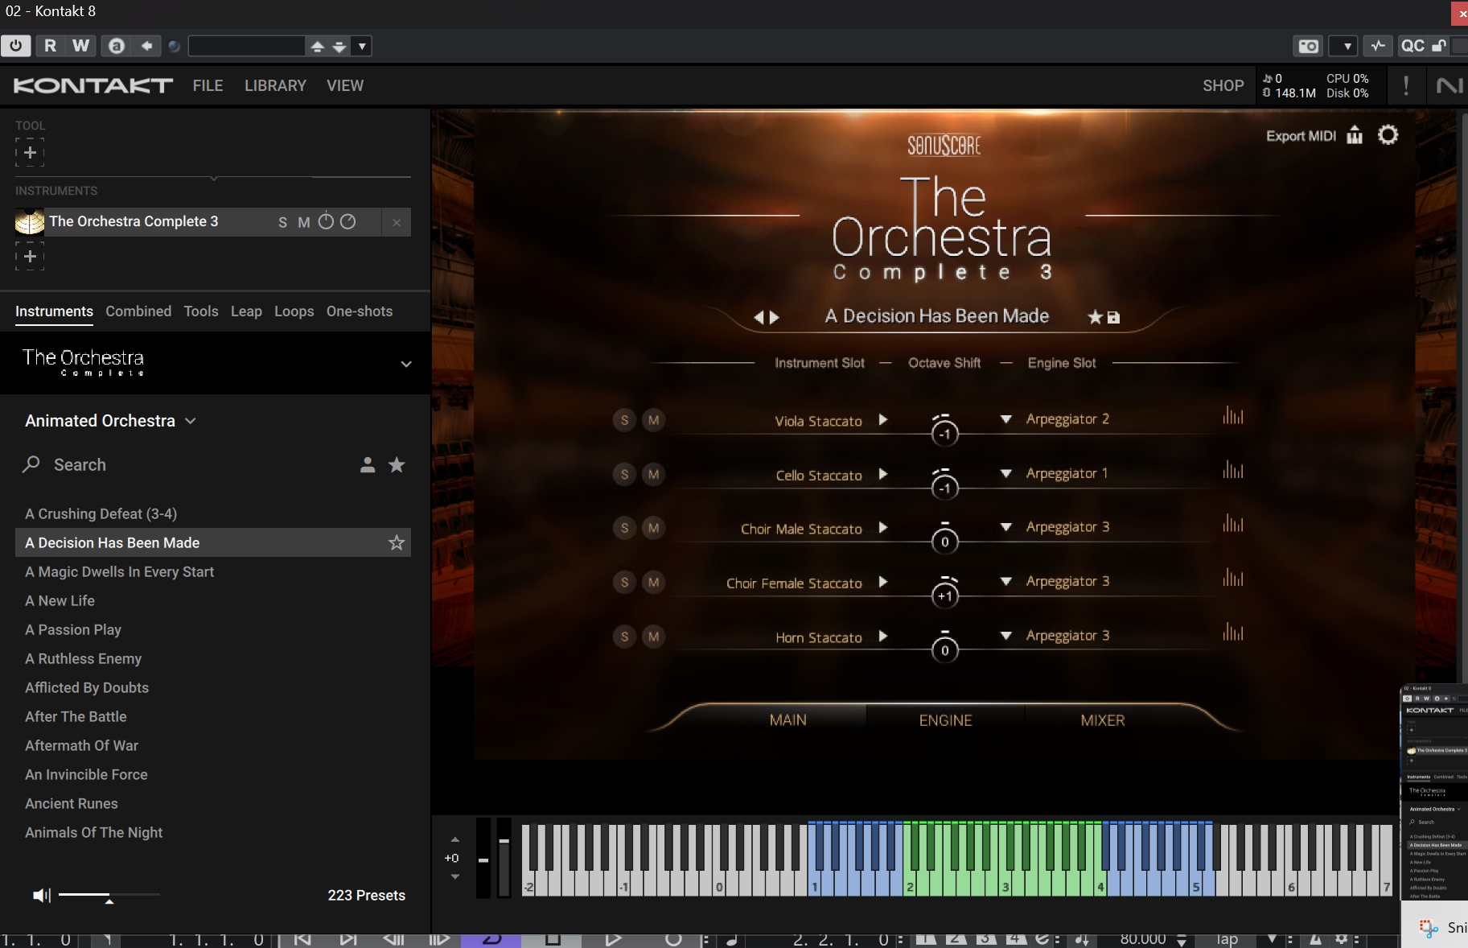The image size is (1468, 948).
Task: Open the VIEW menu
Action: (x=345, y=85)
